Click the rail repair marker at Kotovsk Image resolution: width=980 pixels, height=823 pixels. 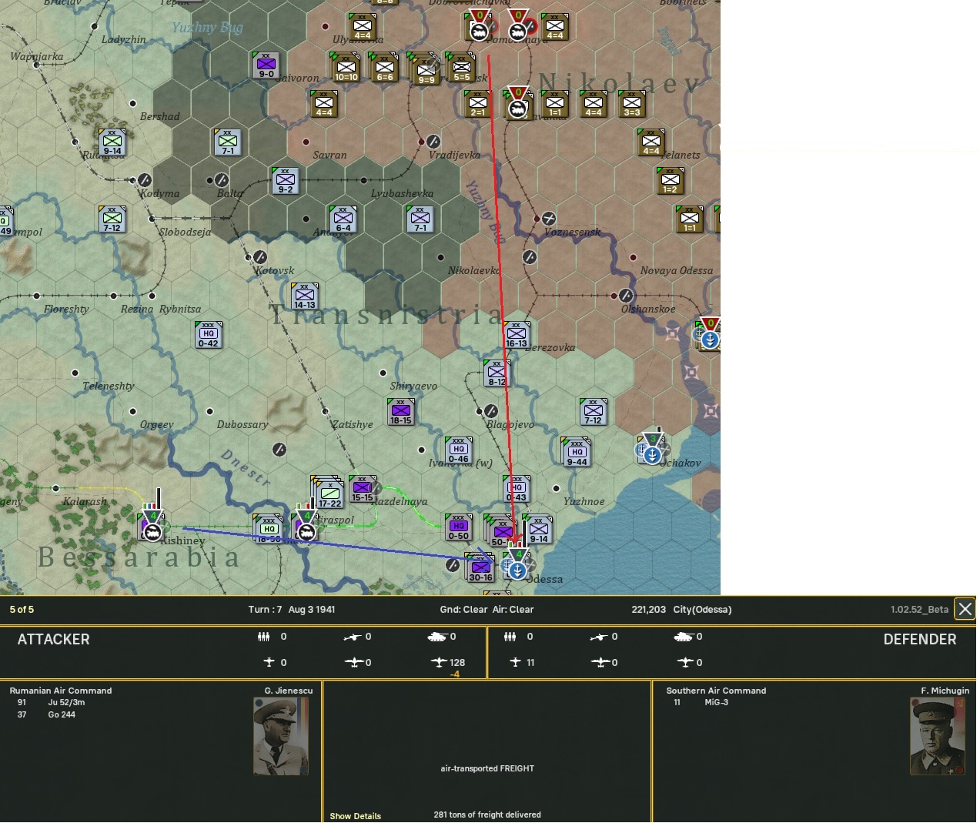coord(259,257)
